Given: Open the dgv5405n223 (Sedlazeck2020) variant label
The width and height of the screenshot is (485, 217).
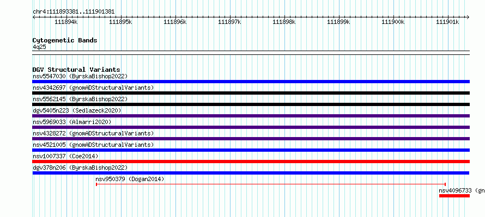Looking at the screenshot, I should (77, 110).
